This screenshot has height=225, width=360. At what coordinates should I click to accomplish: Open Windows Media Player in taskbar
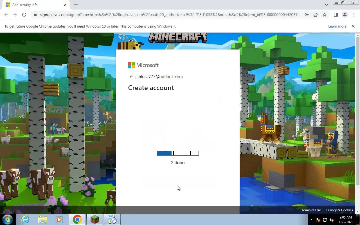(x=59, y=219)
